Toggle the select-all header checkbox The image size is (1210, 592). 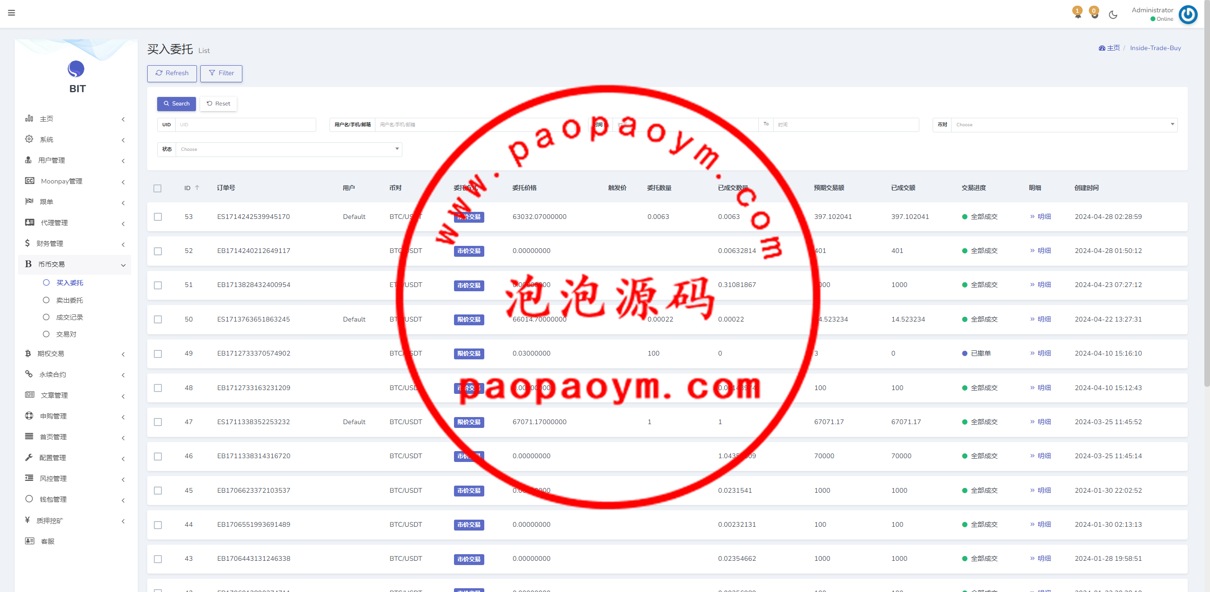(x=158, y=188)
